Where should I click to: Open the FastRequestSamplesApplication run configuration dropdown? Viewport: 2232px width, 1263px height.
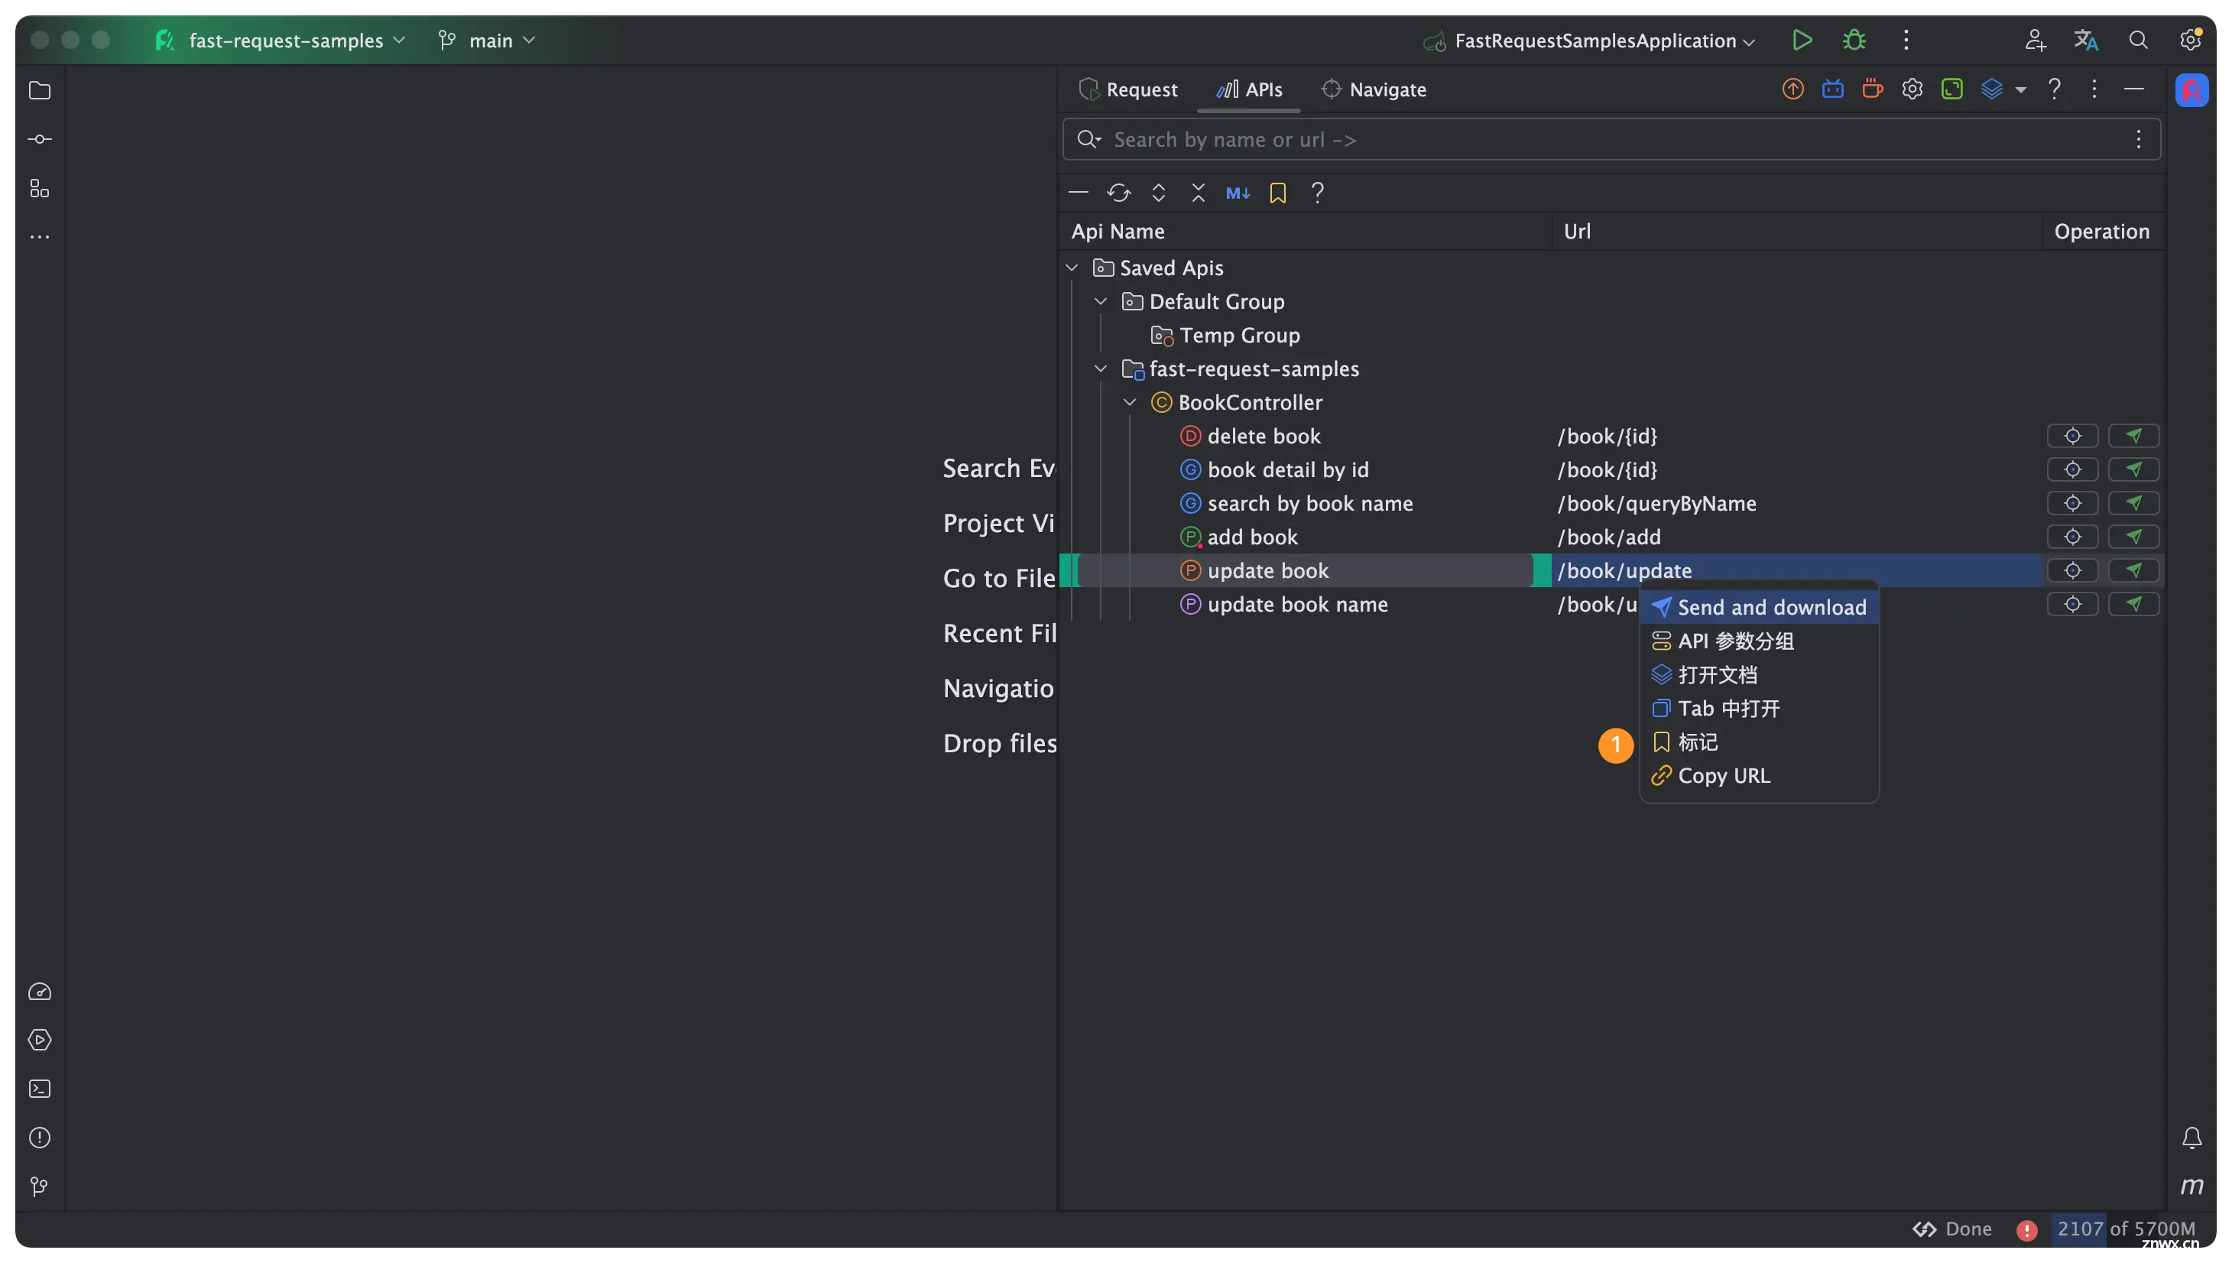[x=1589, y=41]
